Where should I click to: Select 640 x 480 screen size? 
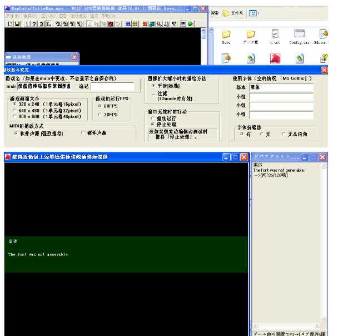coord(14,111)
